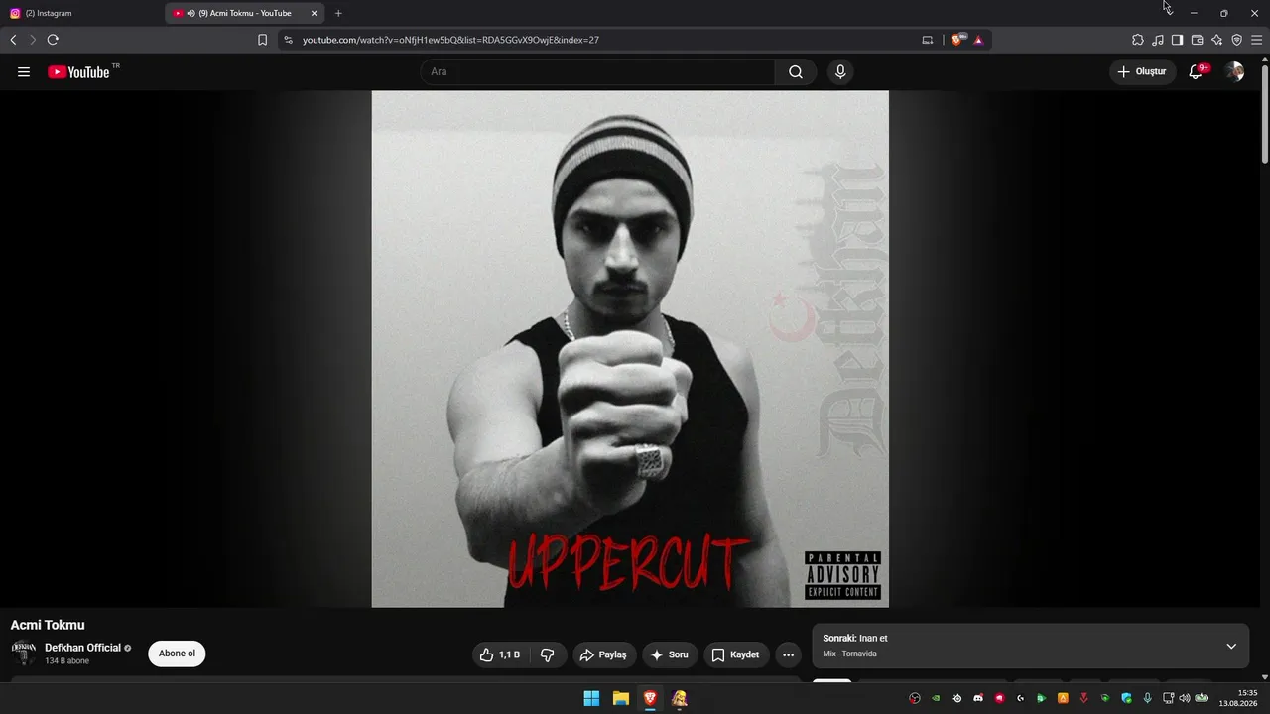Open NVIDIA tray icon
The width and height of the screenshot is (1270, 714).
pyautogui.click(x=936, y=698)
